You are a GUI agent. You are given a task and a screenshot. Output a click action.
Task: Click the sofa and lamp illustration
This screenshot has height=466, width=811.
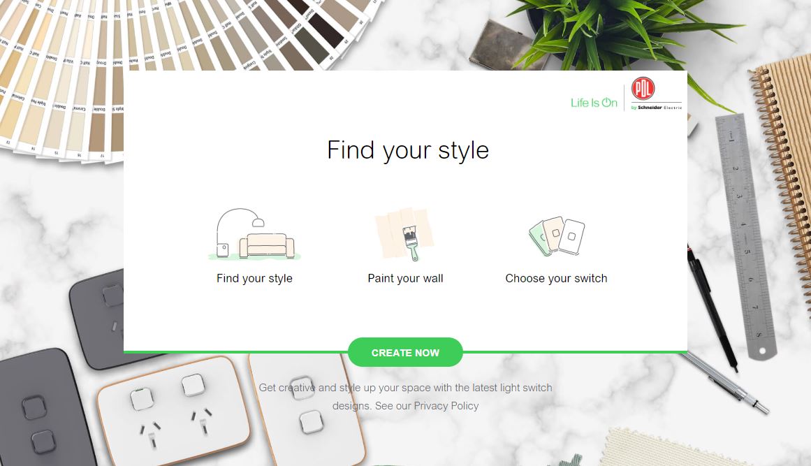pos(254,234)
